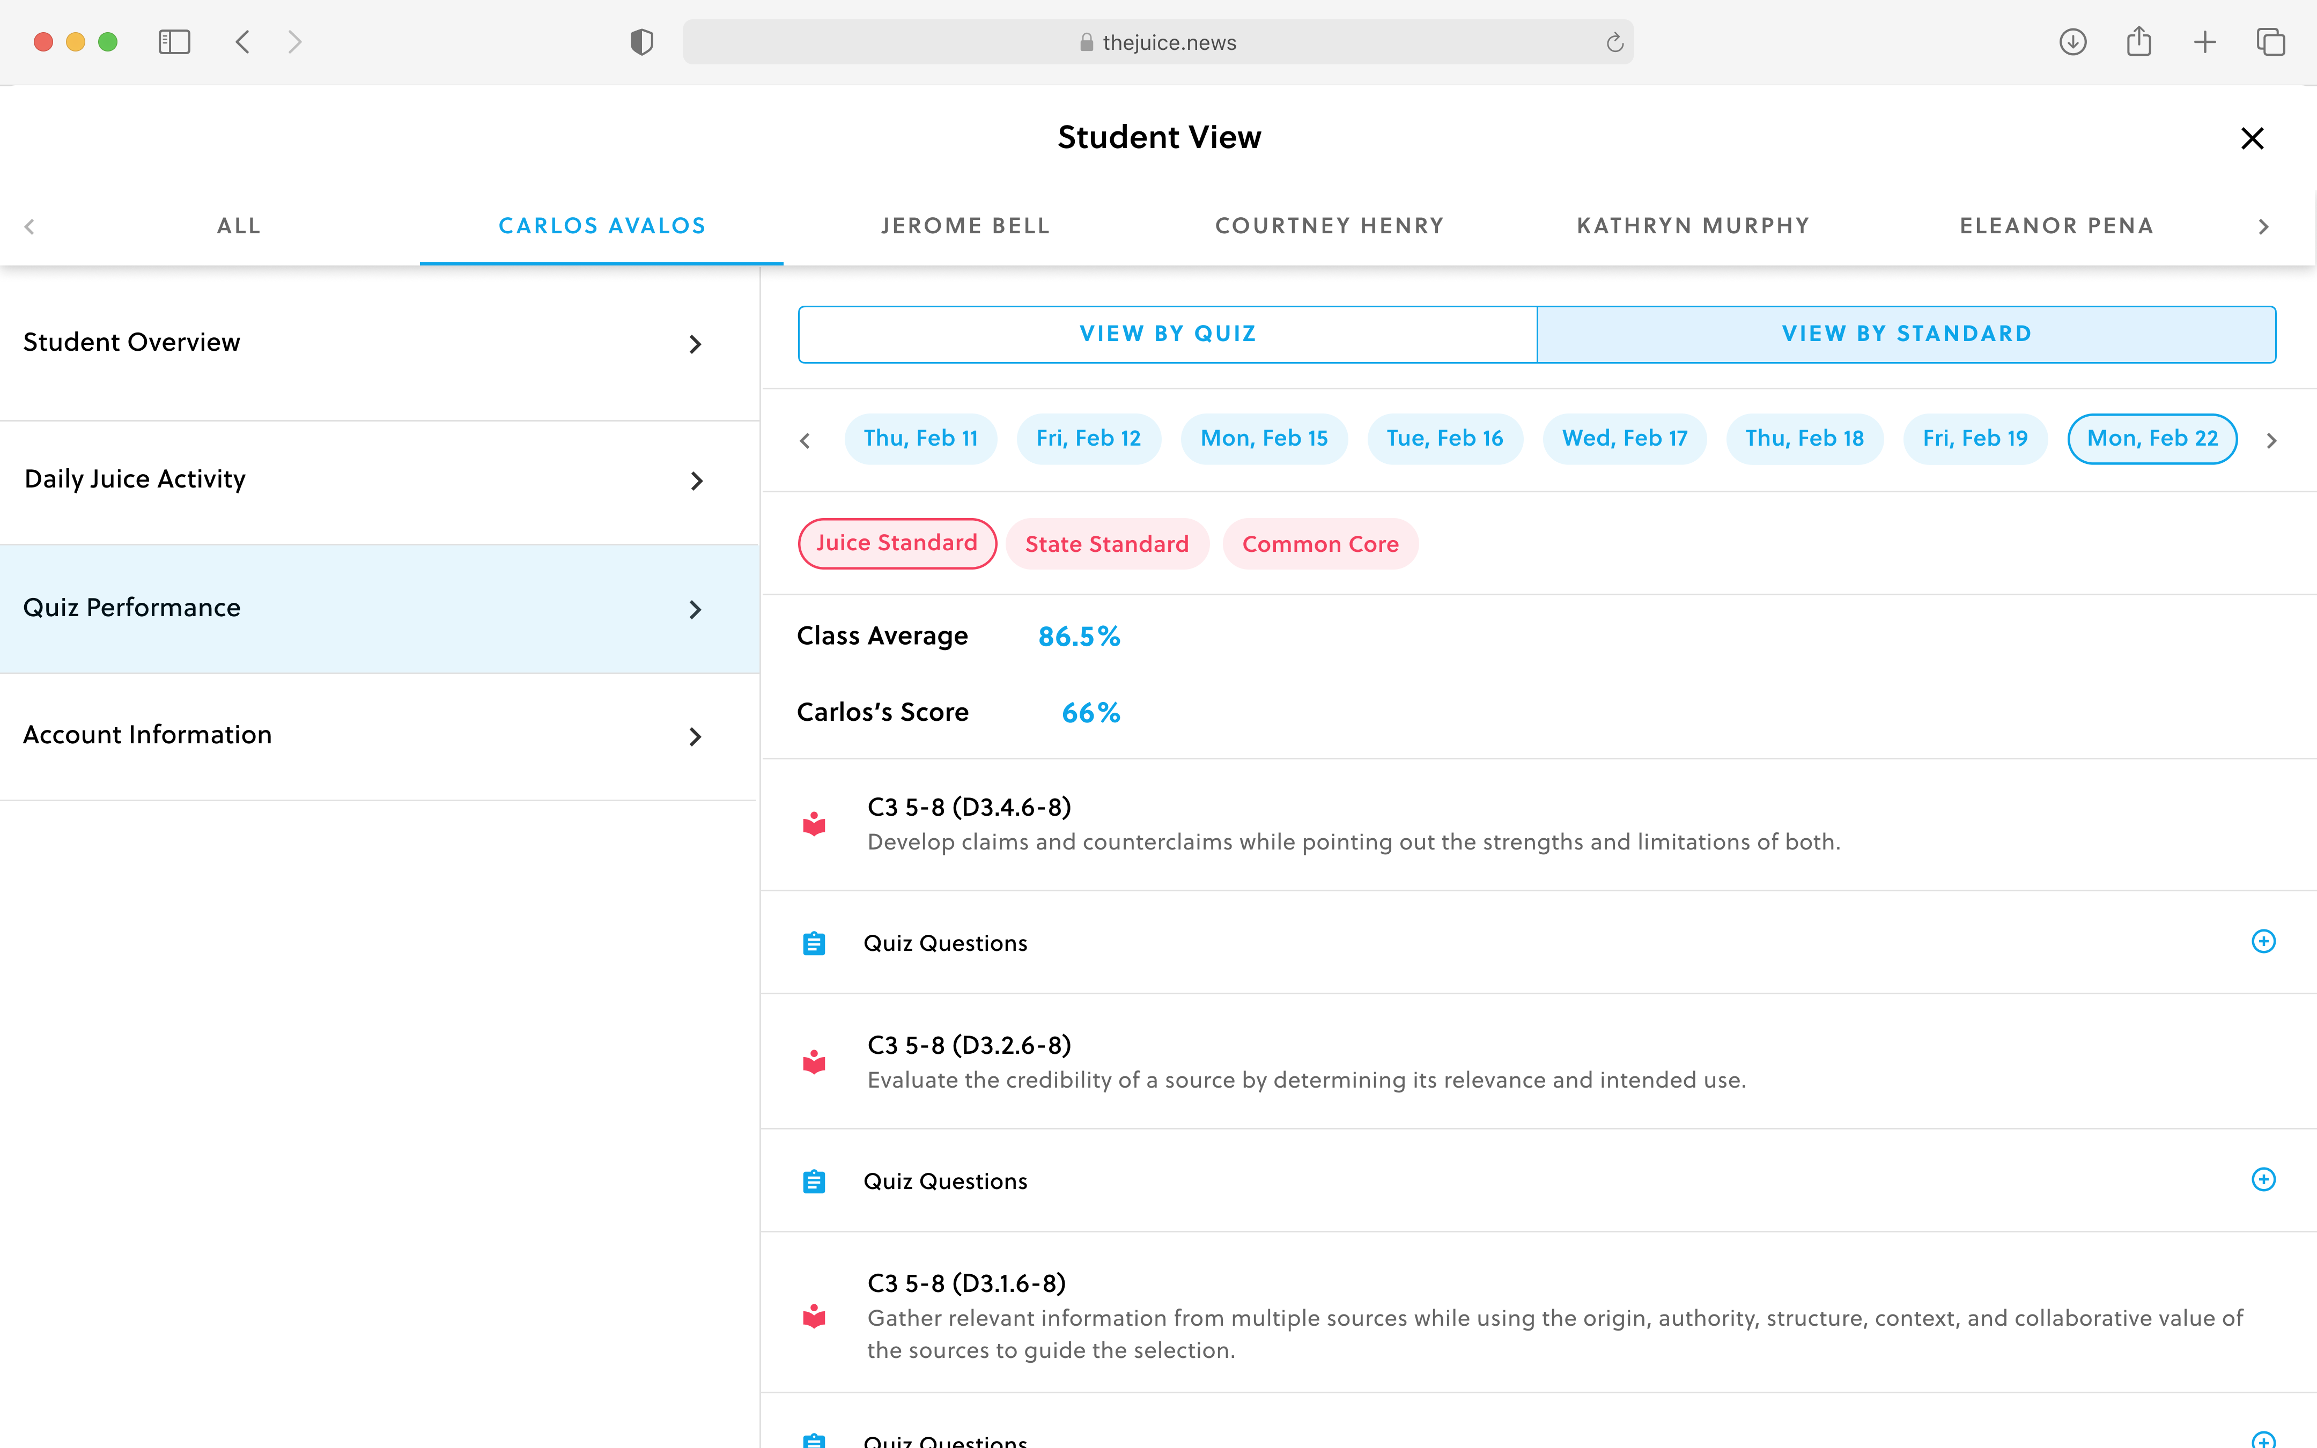Image resolution: width=2317 pixels, height=1448 pixels.
Task: Go forward using browser forward arrow
Action: [x=295, y=42]
